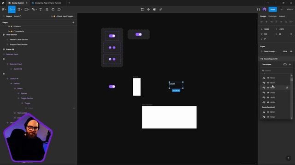The height and width of the screenshot is (165, 295).
Task: Select the Rectangle shape tool
Action: pyautogui.click(x=26, y=9)
